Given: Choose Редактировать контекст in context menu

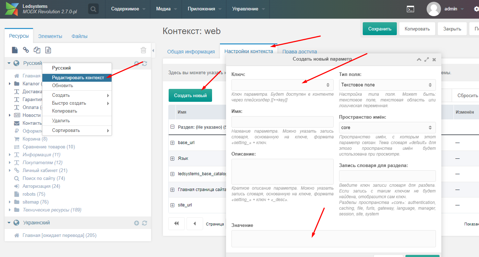Looking at the screenshot, I should coord(77,78).
